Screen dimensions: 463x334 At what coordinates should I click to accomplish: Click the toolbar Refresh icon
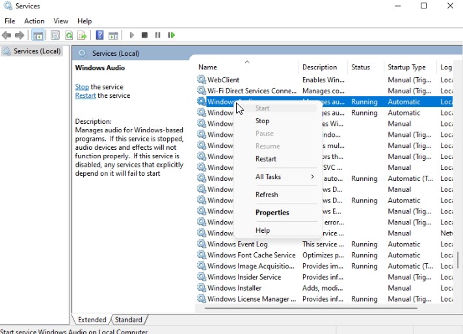pyautogui.click(x=69, y=35)
